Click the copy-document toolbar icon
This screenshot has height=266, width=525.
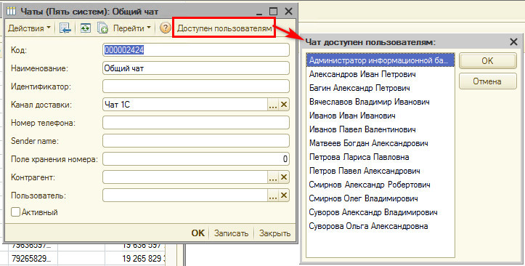click(102, 28)
